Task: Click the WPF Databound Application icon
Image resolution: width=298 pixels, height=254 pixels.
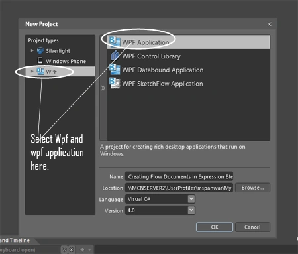Action: point(115,70)
